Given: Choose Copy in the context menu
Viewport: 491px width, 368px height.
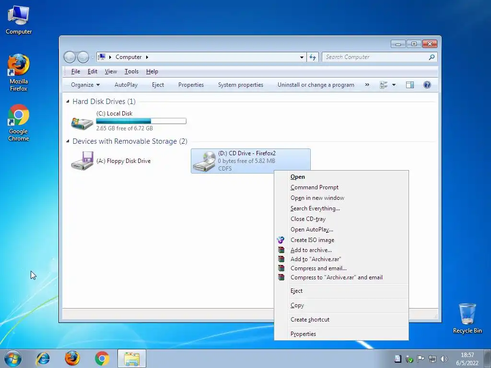Looking at the screenshot, I should (x=341, y=305).
